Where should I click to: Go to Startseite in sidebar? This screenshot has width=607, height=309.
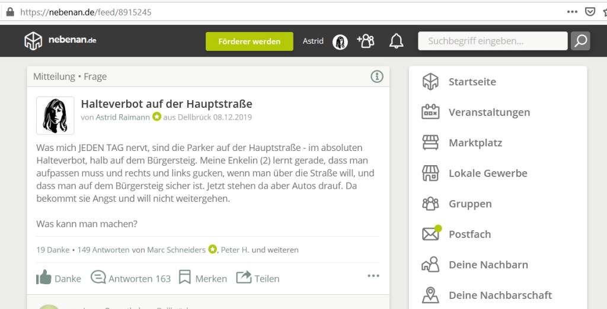pyautogui.click(x=472, y=82)
